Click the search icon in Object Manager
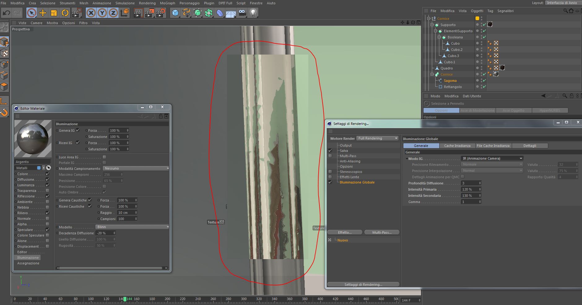This screenshot has width=582, height=305. [566, 11]
